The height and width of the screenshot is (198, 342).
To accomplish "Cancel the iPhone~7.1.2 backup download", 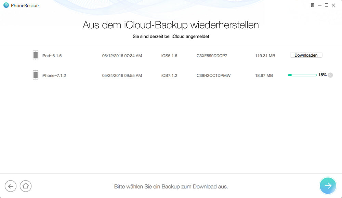I will point(330,75).
